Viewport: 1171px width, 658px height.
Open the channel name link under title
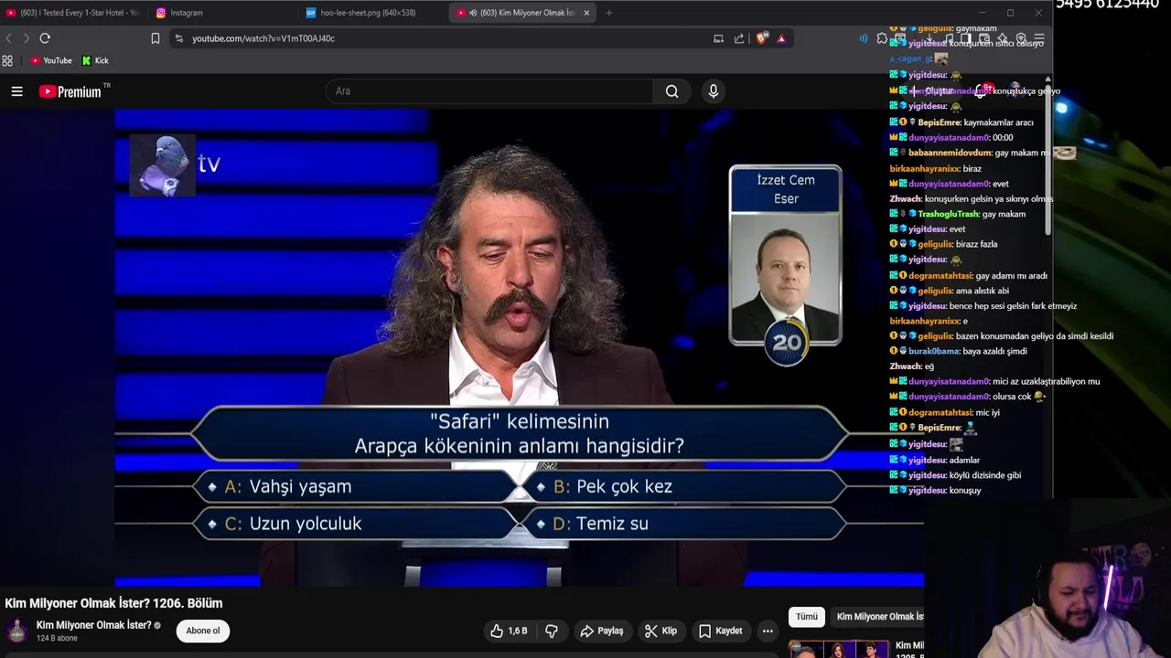click(x=93, y=626)
